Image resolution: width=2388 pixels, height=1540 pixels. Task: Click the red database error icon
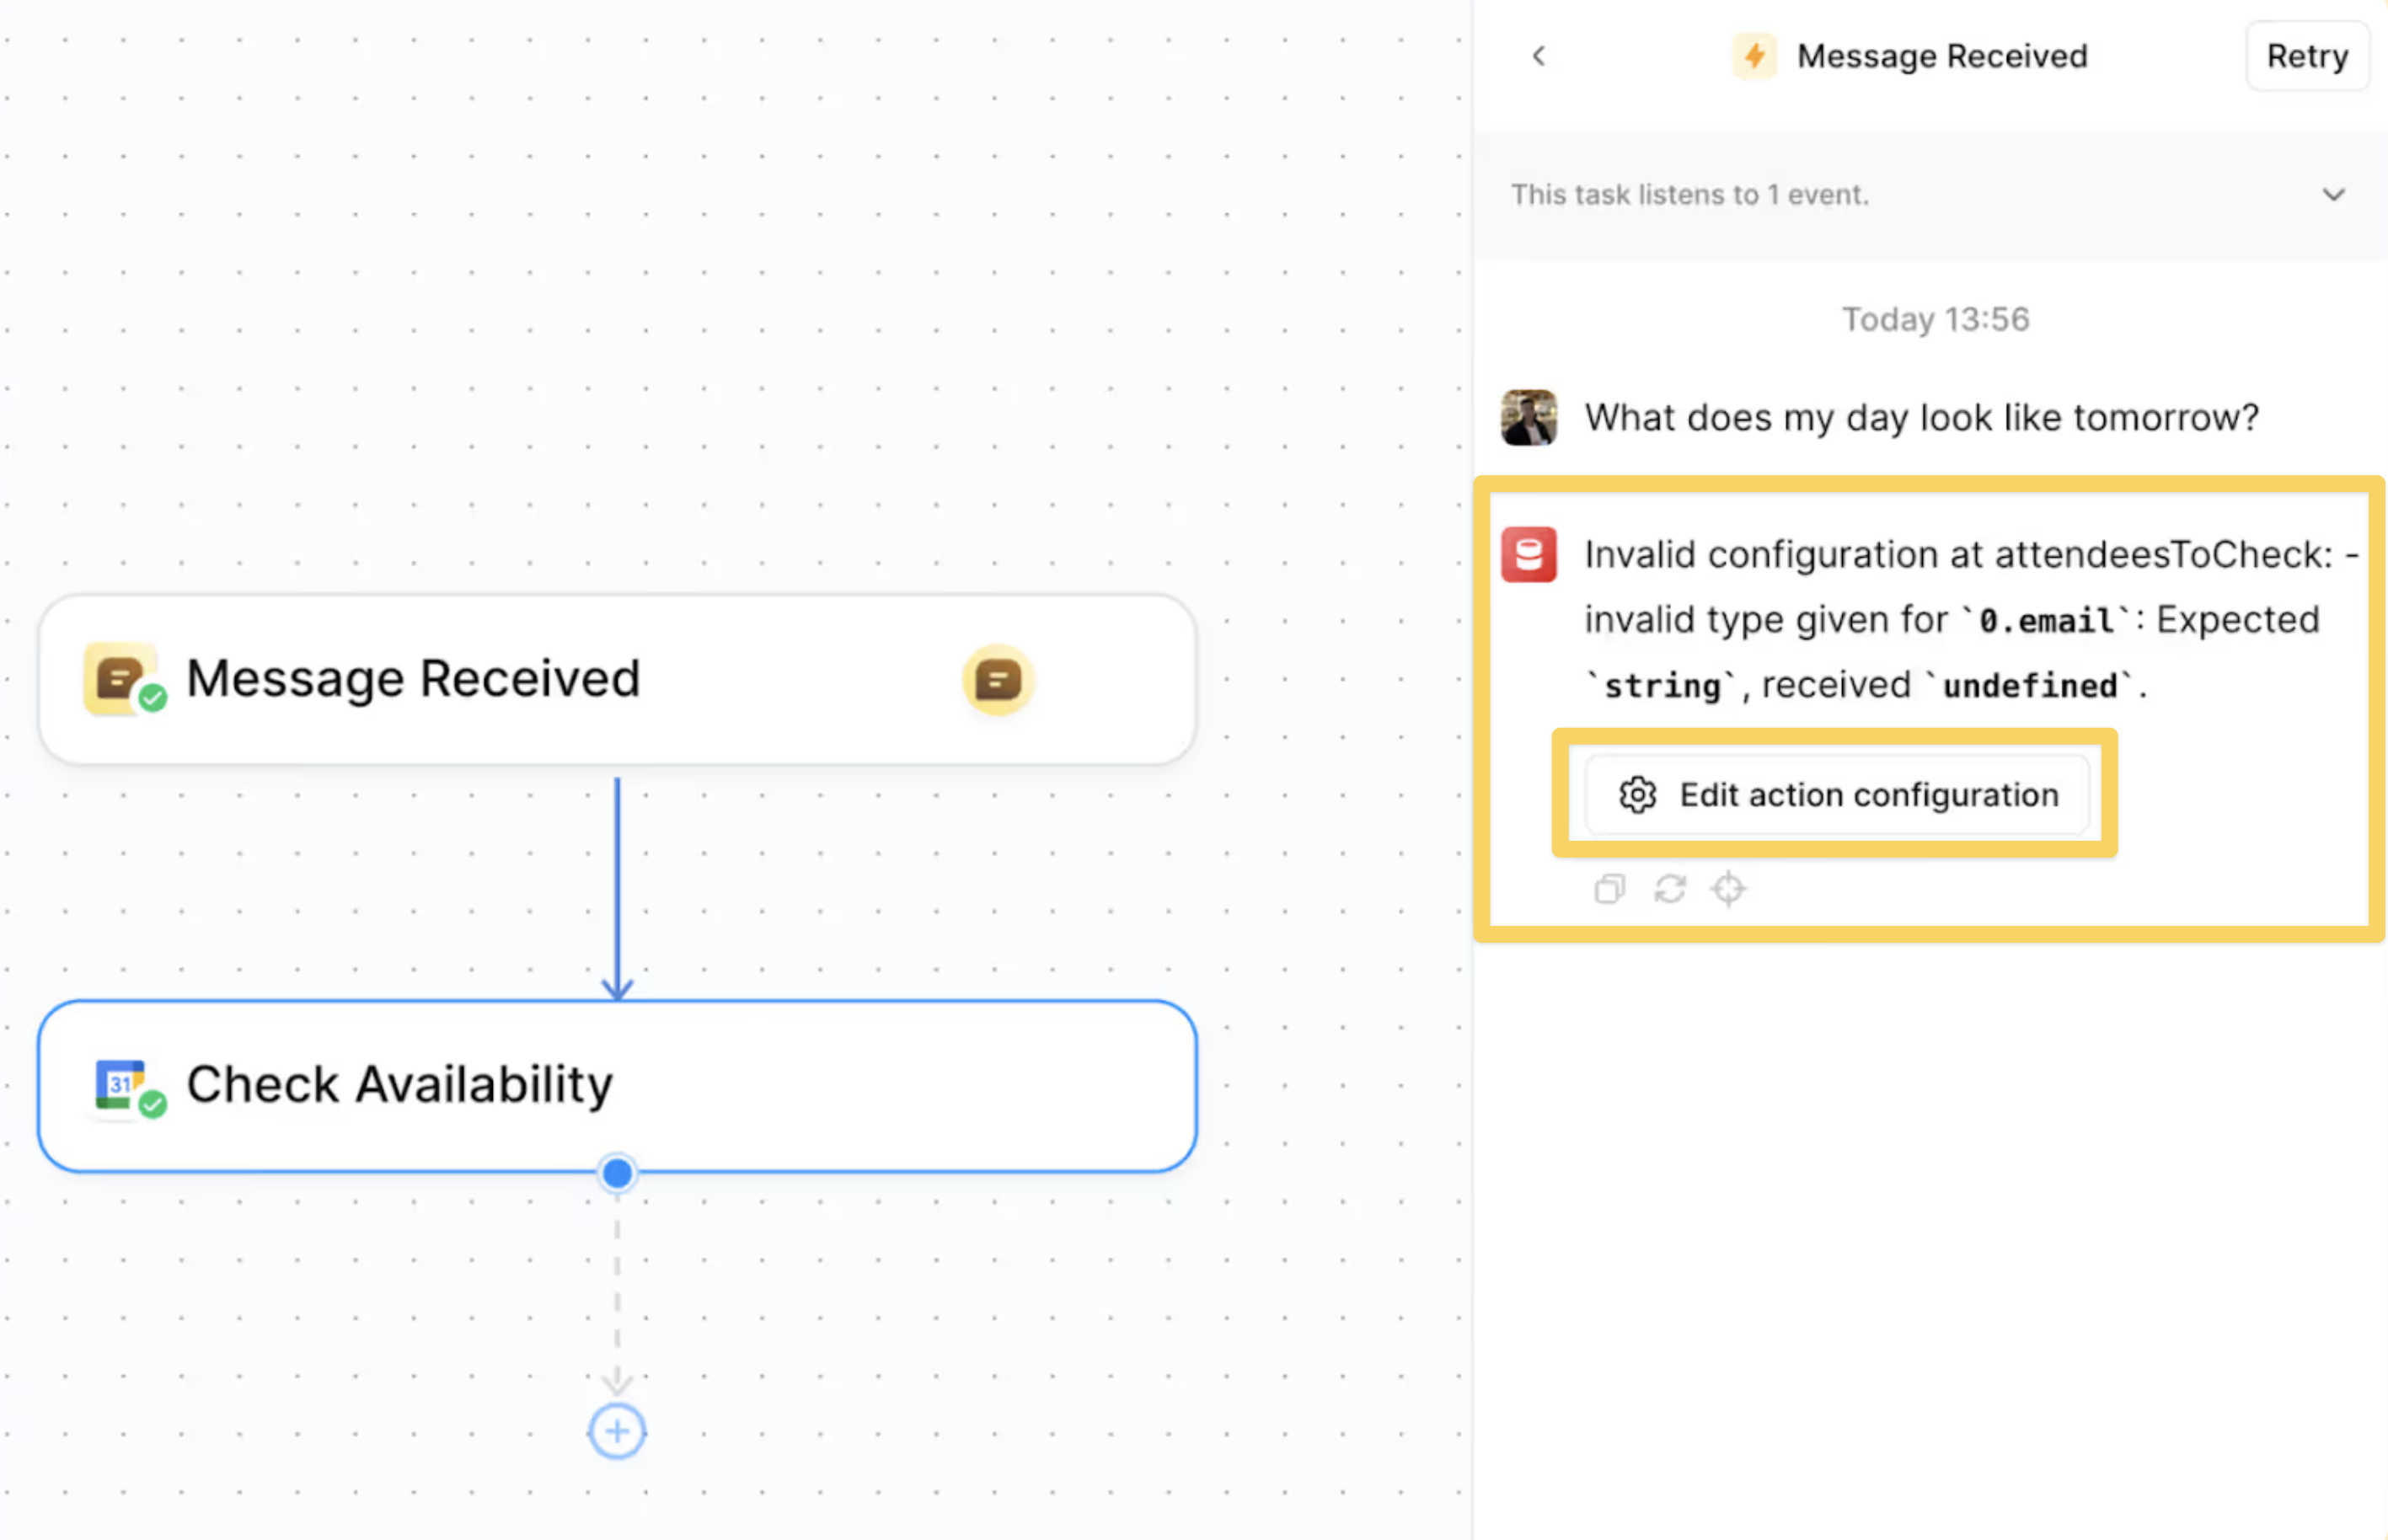click(1528, 554)
